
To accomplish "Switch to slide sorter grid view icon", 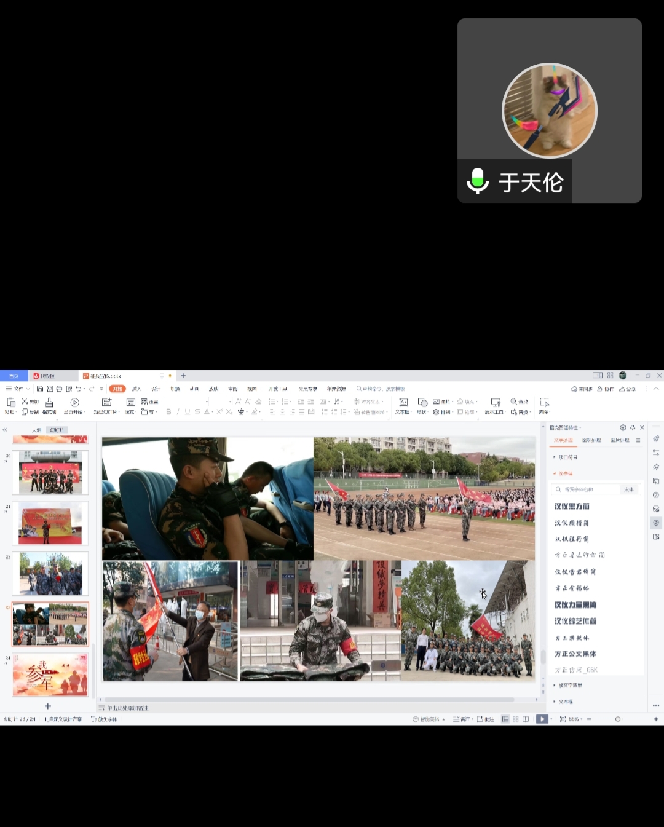I will click(515, 719).
